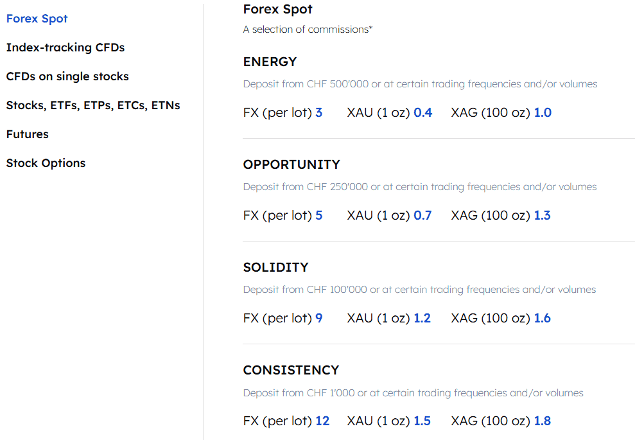Open the Stocks, ETFs, ETPs, ETCs, ETNs page
The image size is (635, 440).
point(92,105)
